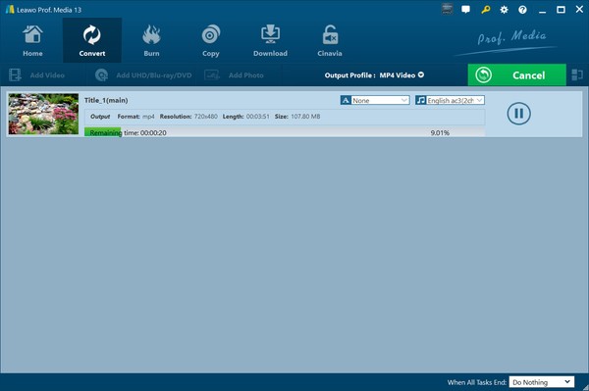Open the settings gear icon
The image size is (589, 391).
click(504, 10)
